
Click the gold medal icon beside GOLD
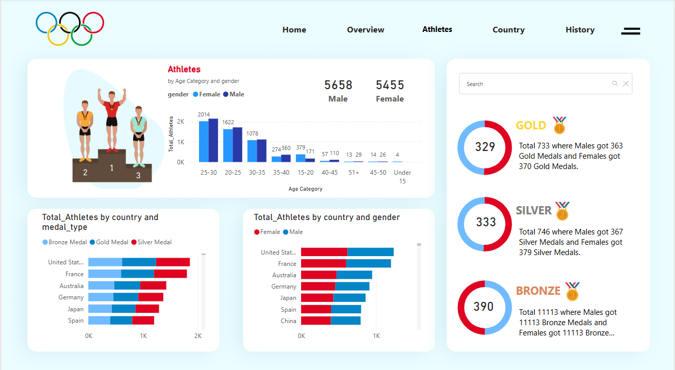click(559, 125)
